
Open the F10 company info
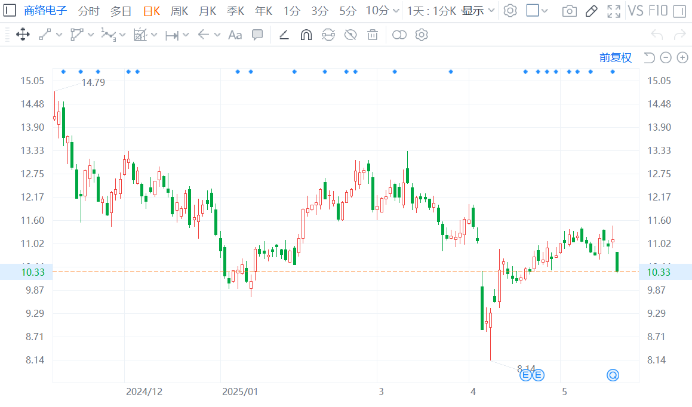pos(658,11)
